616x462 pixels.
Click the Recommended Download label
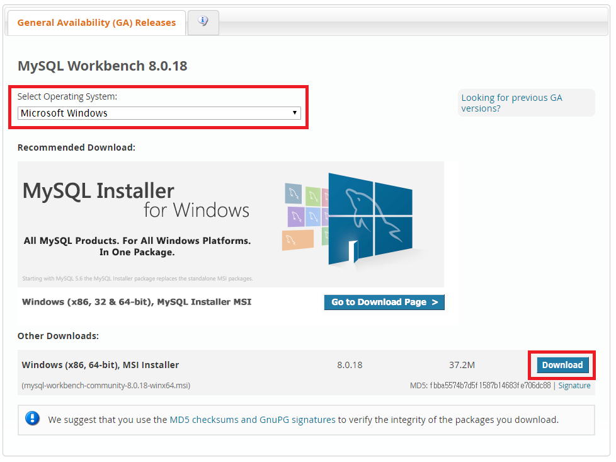pyautogui.click(x=76, y=147)
